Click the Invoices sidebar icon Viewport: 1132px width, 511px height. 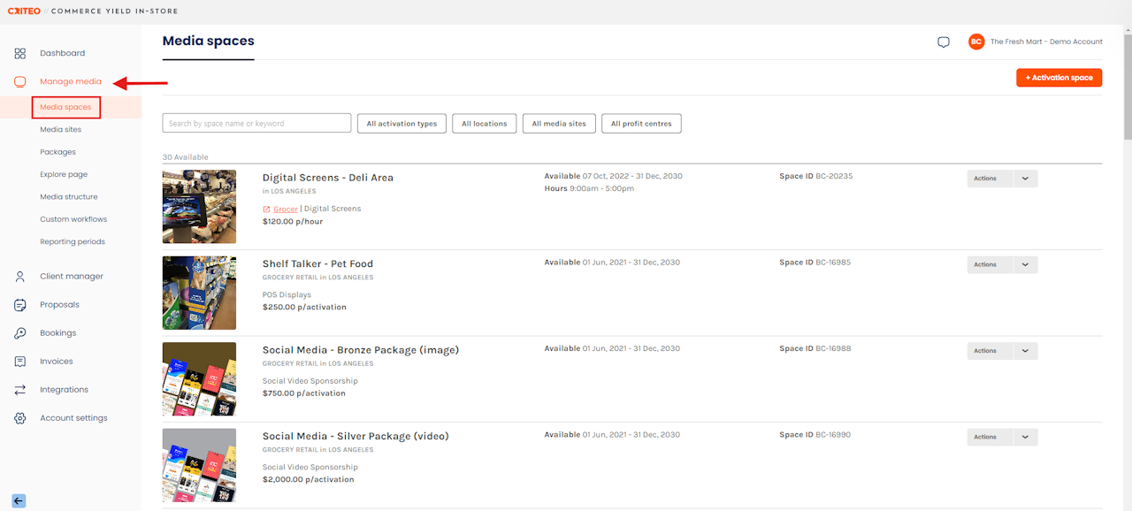[x=20, y=362]
